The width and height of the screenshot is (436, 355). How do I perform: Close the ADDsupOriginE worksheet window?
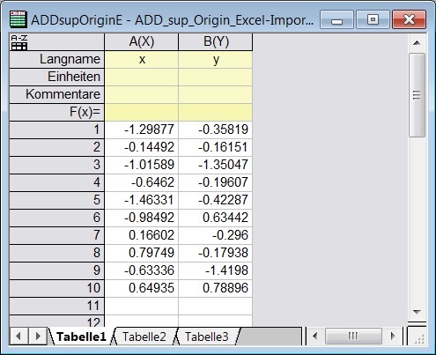409,19
